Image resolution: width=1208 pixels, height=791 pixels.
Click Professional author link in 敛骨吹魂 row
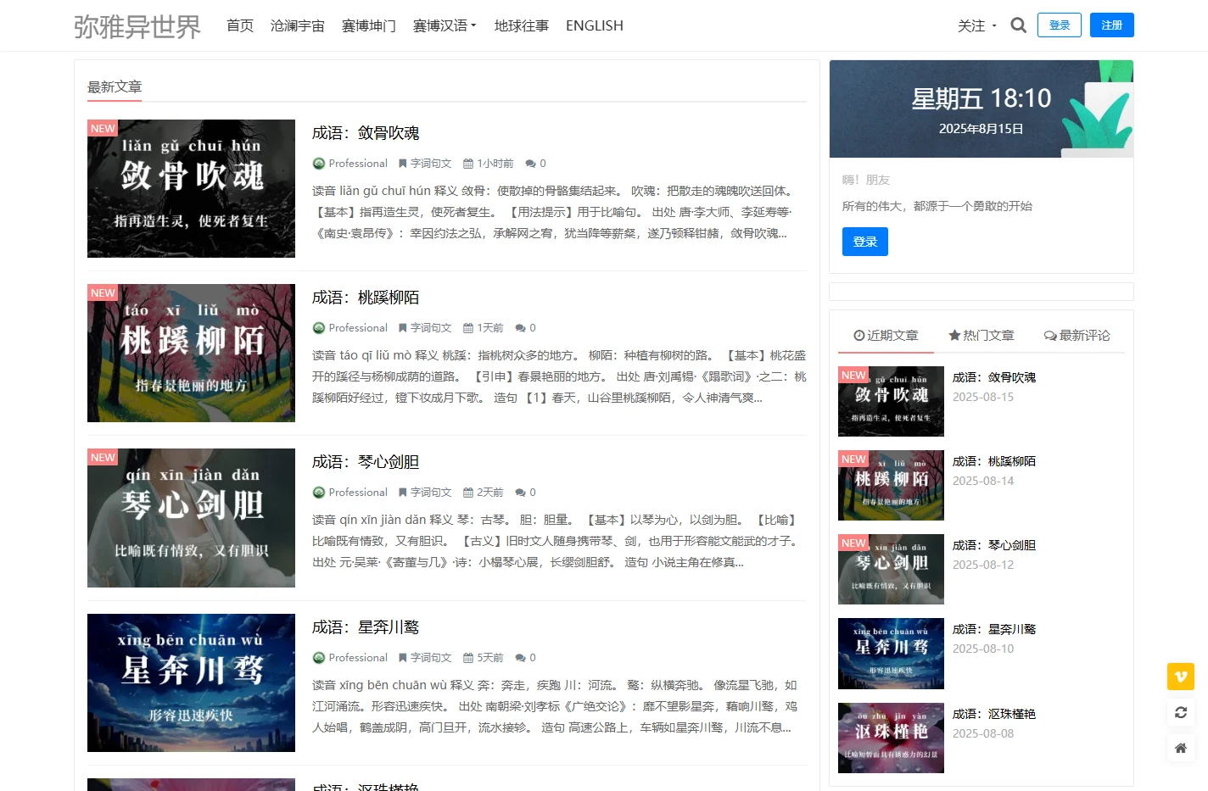tap(358, 164)
